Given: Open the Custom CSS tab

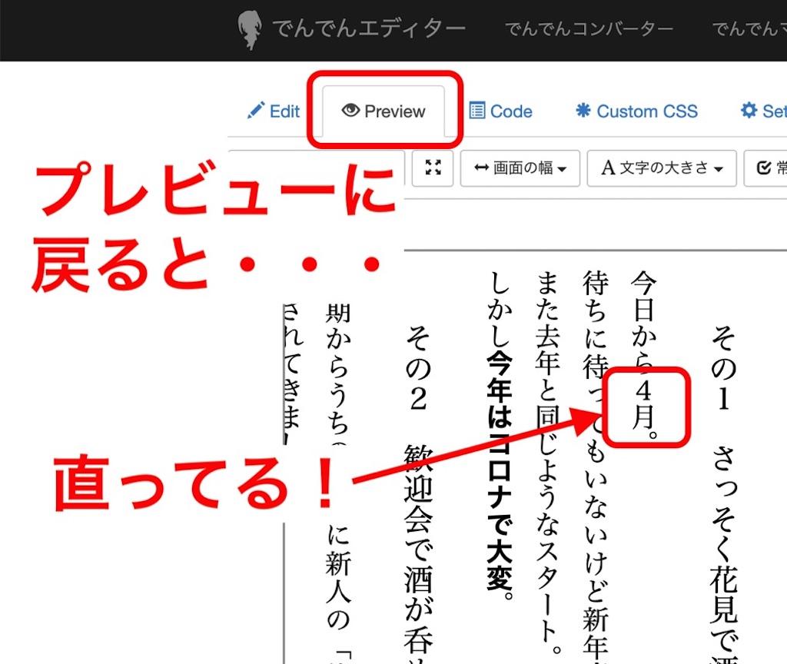Looking at the screenshot, I should [636, 111].
